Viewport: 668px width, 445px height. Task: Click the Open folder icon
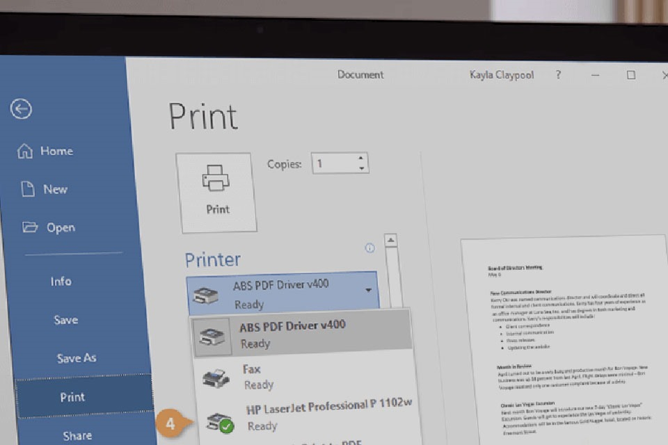tap(30, 227)
